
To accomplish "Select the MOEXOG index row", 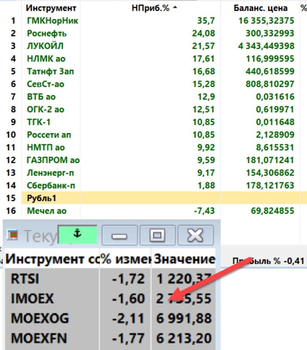I will (x=110, y=318).
